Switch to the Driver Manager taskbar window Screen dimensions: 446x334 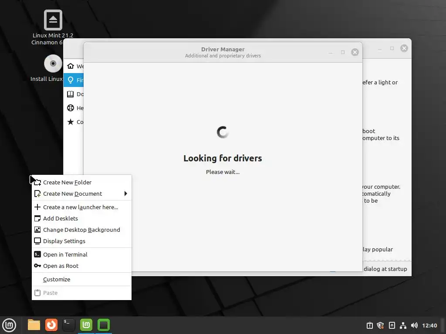tap(104, 325)
